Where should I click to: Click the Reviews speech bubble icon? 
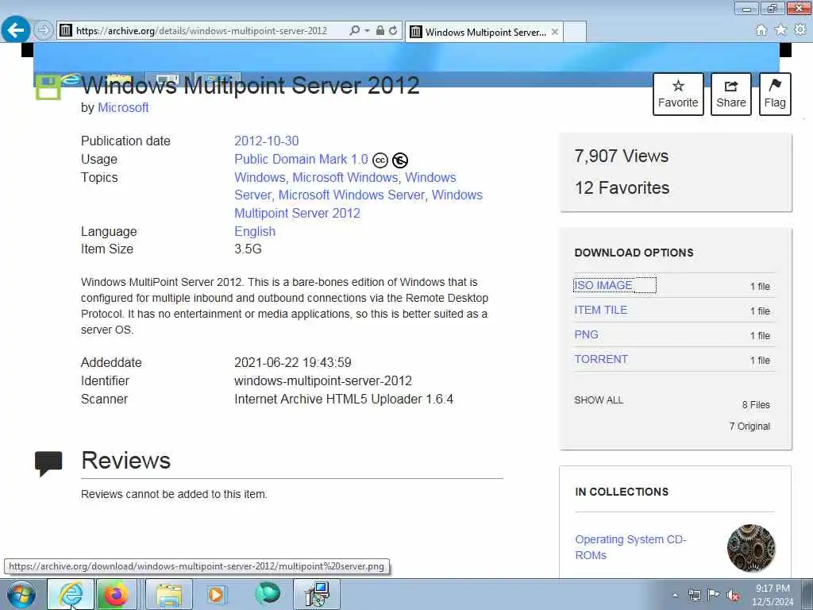(48, 463)
